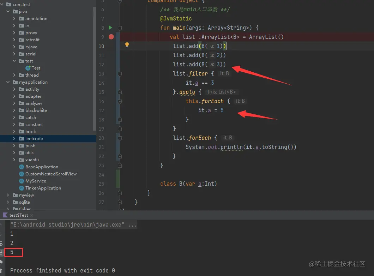This screenshot has width=374, height=276.
Task: Expand the annotation folder
Action: coord(14,19)
